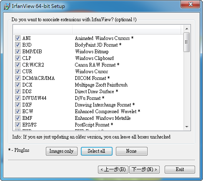This screenshot has width=203, height=181.
Task: Toggle the EPS/PS checkbox
Action: pyautogui.click(x=18, y=125)
